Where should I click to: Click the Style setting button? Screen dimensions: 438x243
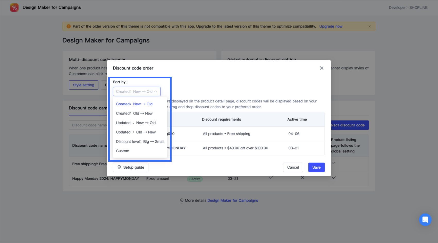pos(83,85)
